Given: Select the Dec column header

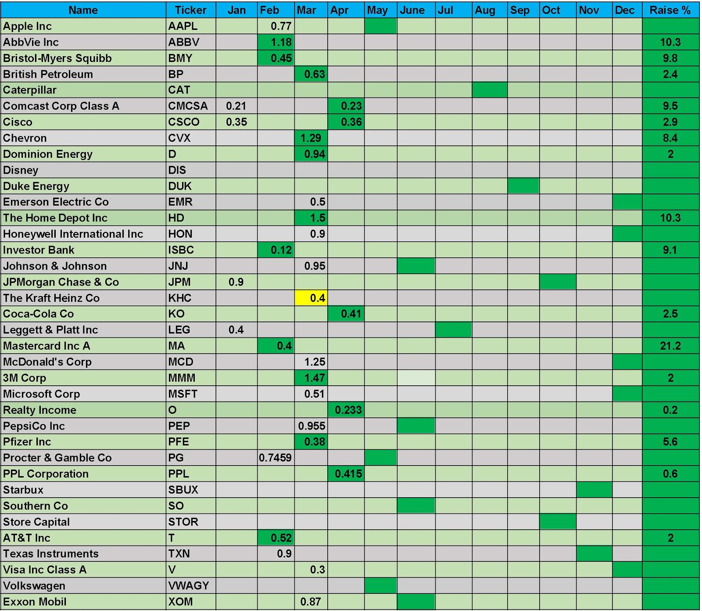Looking at the screenshot, I should click(x=627, y=10).
